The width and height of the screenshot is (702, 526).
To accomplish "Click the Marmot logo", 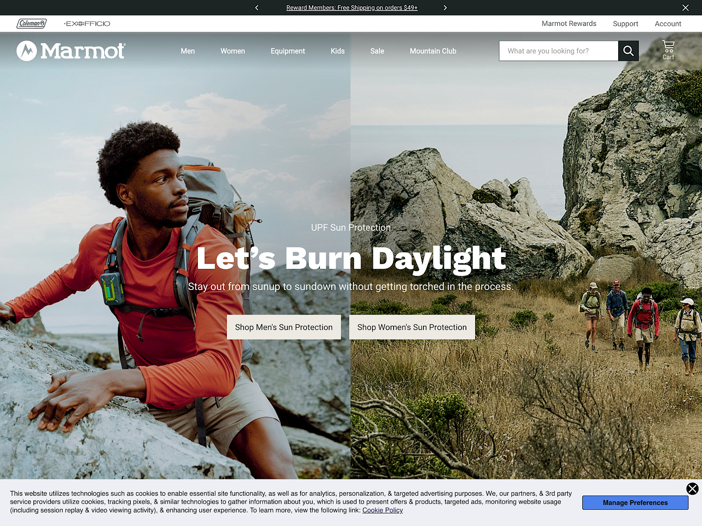I will 70,51.
